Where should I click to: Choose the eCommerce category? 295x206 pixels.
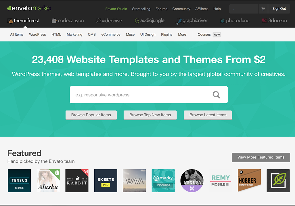[111, 35]
